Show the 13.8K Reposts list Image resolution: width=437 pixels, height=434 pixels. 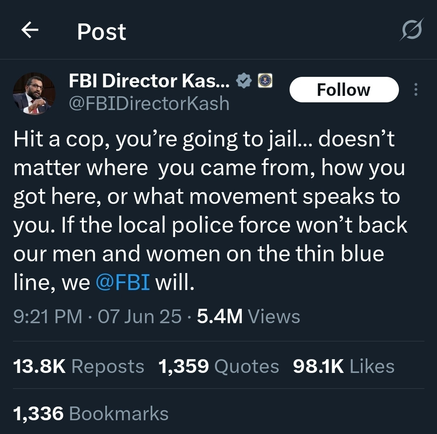click(79, 366)
